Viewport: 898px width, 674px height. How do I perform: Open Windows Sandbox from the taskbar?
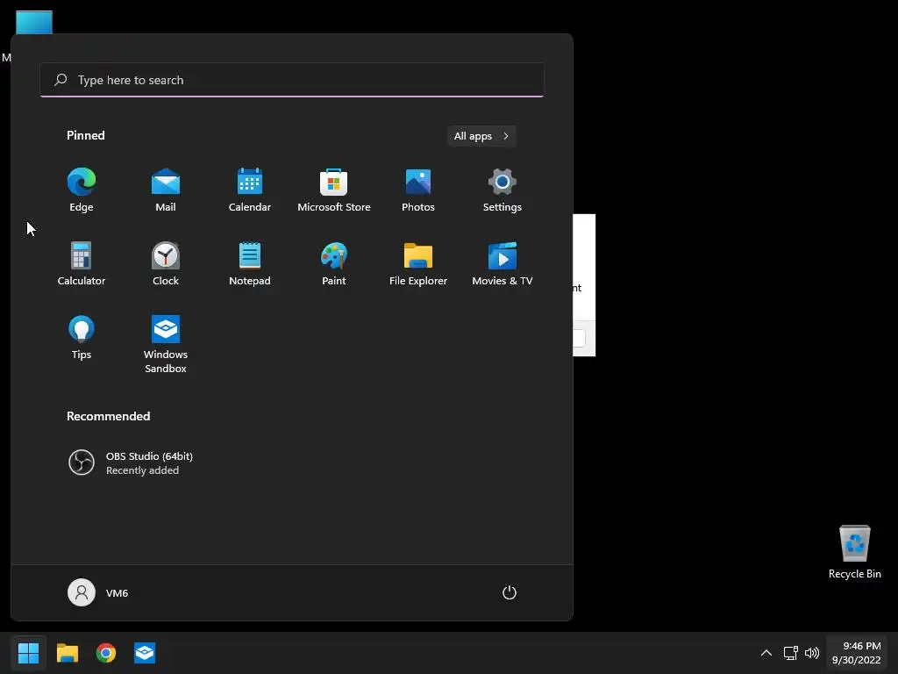tap(145, 653)
